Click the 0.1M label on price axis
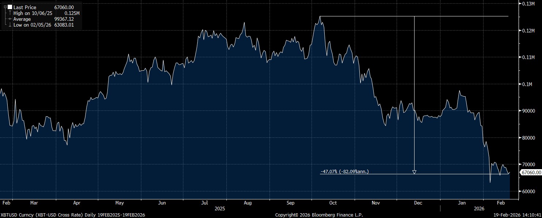 coord(527,84)
